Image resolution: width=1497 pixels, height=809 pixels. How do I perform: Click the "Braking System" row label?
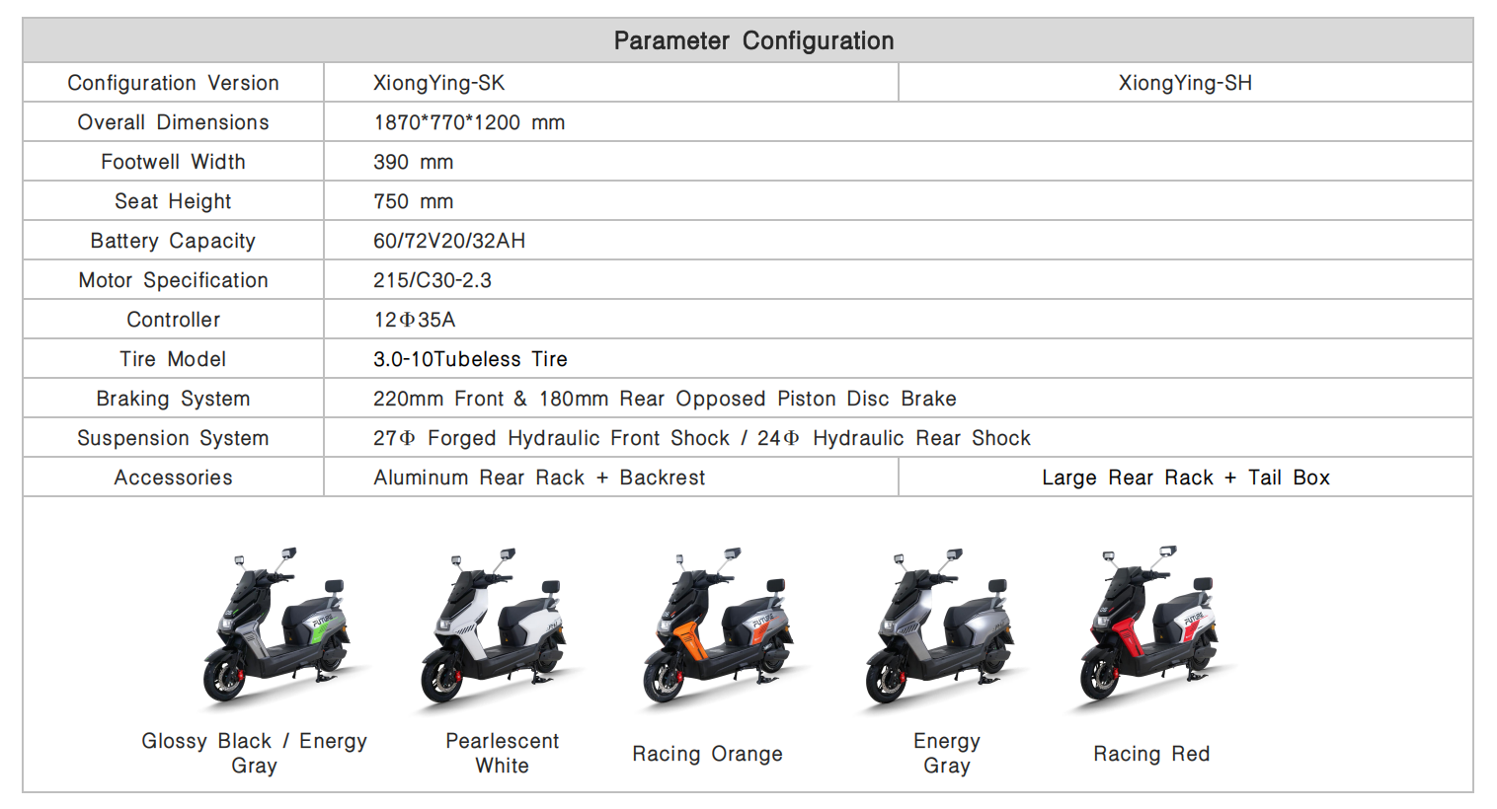click(x=173, y=399)
